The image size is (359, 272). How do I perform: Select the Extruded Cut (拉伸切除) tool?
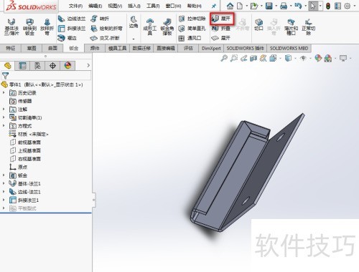[x=192, y=19]
